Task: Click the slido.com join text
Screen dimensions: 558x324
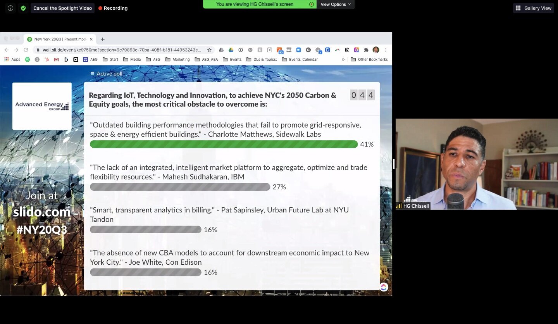Action: [x=42, y=212]
